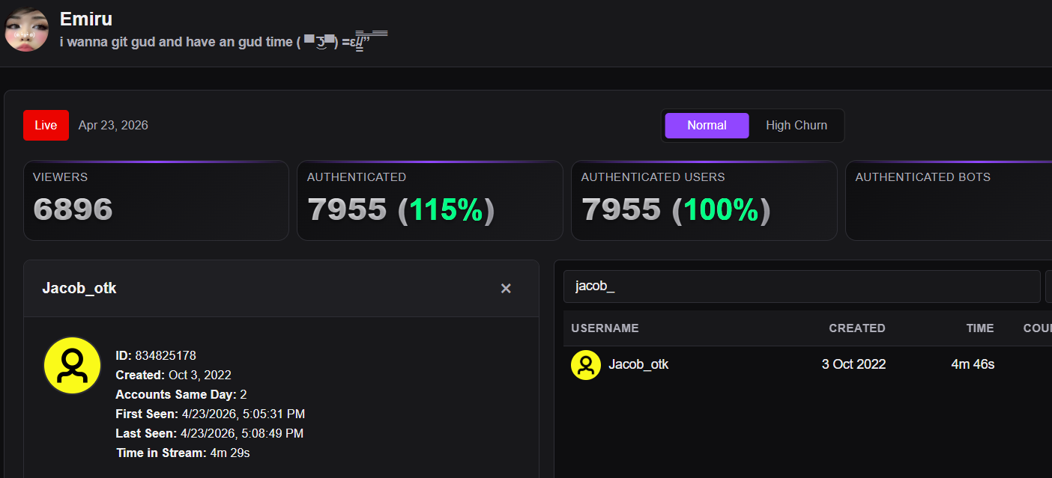
Task: Click the Jacob_otk username in table row
Action: (x=638, y=364)
